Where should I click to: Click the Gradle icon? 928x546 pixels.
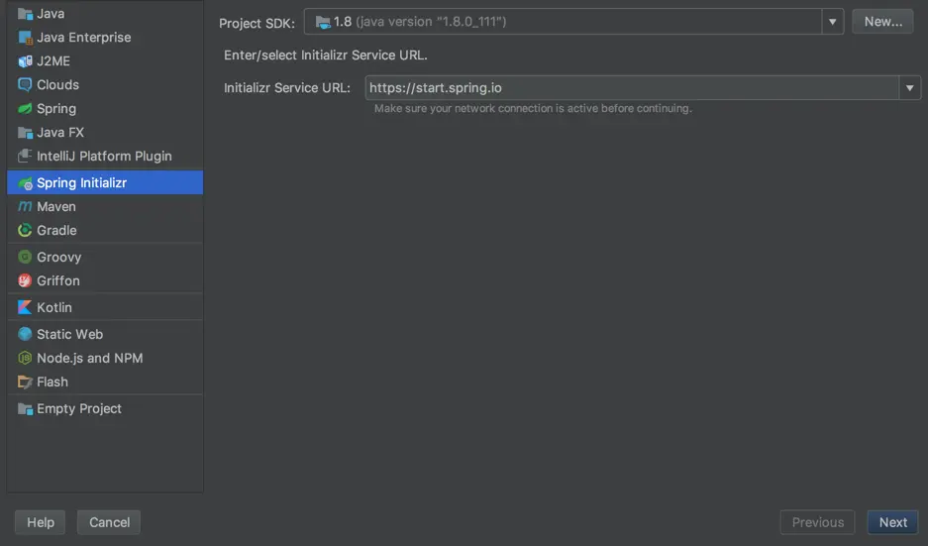pyautogui.click(x=25, y=230)
